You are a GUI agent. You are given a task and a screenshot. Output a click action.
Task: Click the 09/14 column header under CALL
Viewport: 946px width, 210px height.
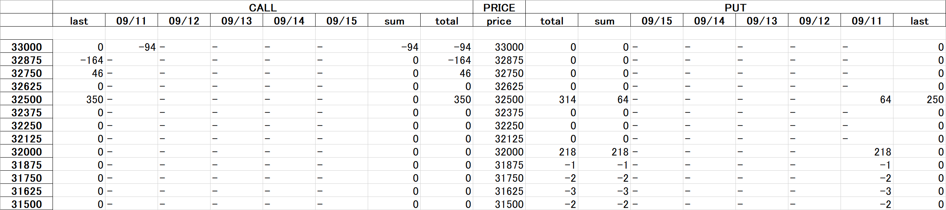[289, 20]
